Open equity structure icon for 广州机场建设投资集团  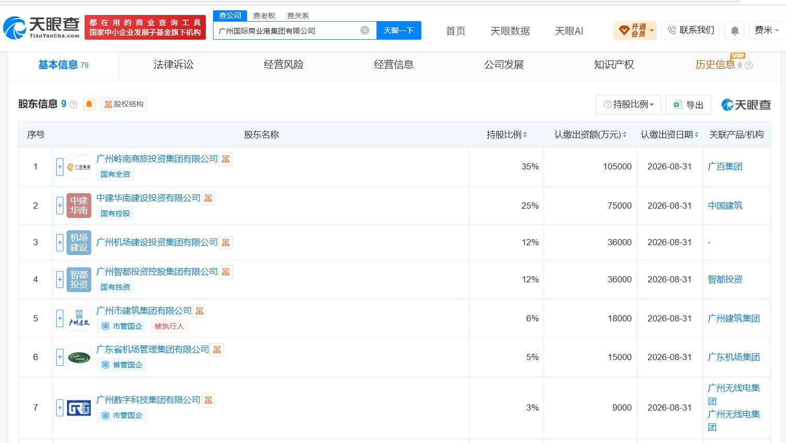click(226, 243)
